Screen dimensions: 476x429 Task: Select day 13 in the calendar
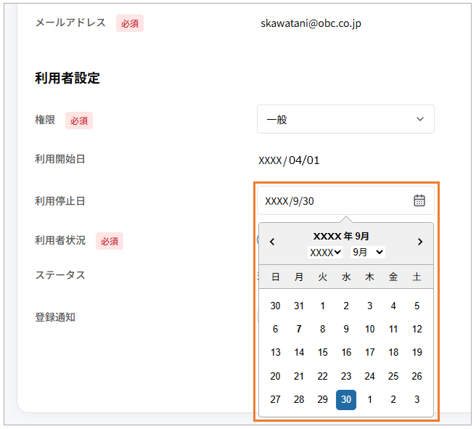tap(275, 353)
